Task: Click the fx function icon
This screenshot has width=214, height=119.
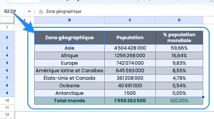Action: pos(41,12)
